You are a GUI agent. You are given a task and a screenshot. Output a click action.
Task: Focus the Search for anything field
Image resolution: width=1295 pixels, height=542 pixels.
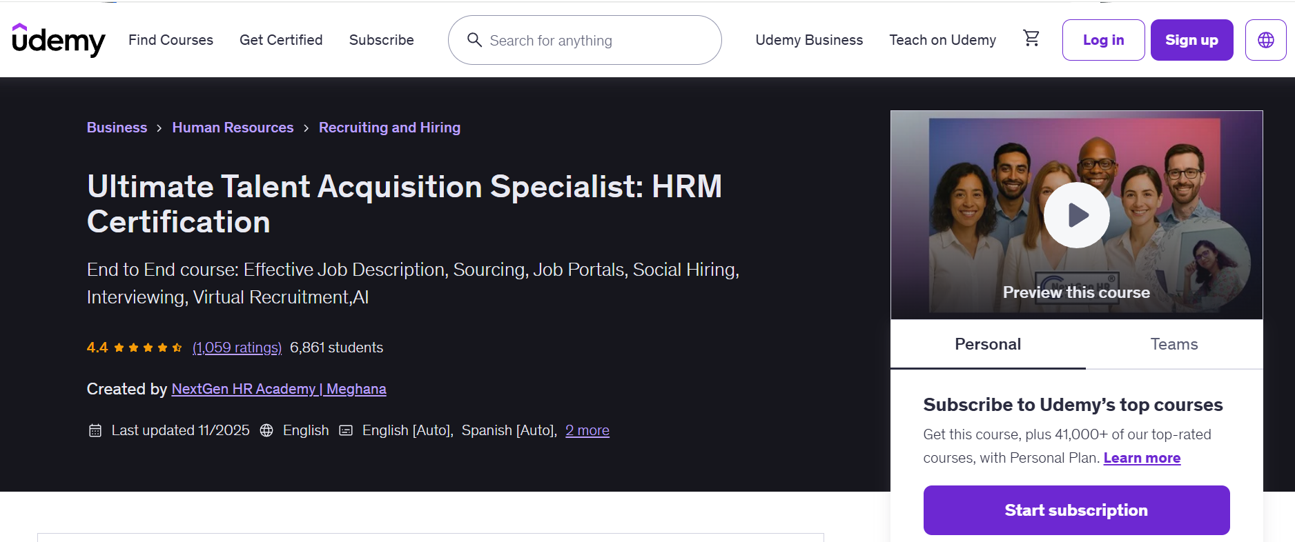pos(585,40)
